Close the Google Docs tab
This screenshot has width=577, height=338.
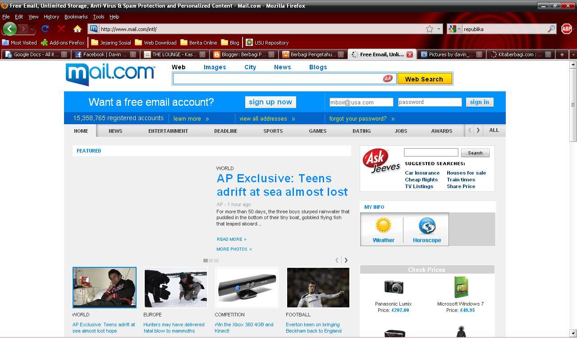pyautogui.click(x=64, y=54)
